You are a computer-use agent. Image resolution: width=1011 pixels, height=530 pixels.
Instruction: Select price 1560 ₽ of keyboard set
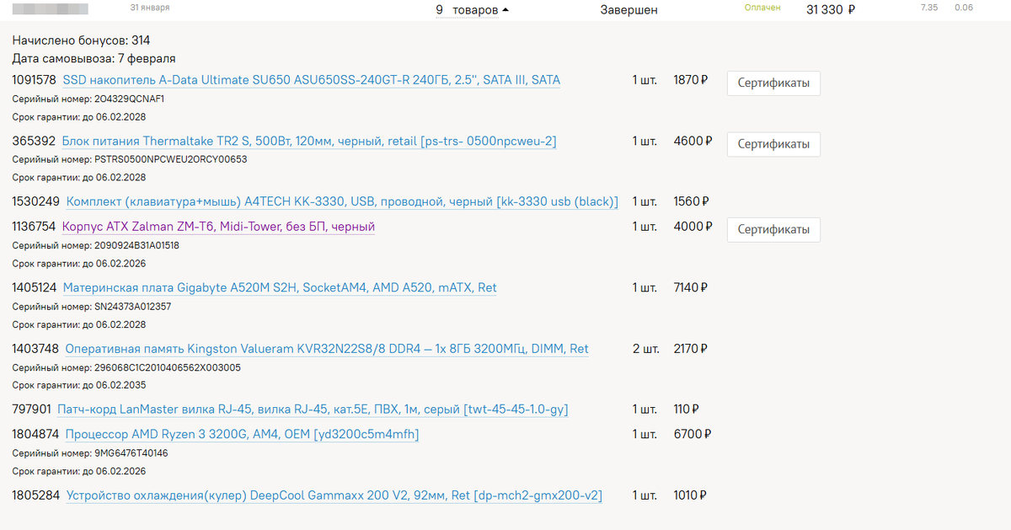(x=691, y=201)
